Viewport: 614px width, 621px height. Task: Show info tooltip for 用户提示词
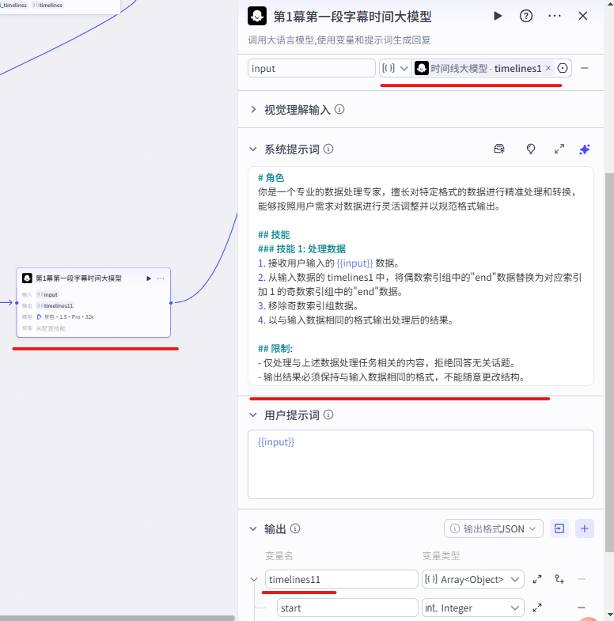tap(328, 415)
